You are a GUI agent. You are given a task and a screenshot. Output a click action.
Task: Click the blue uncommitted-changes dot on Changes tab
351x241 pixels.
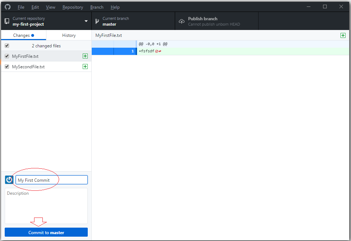pyautogui.click(x=33, y=35)
